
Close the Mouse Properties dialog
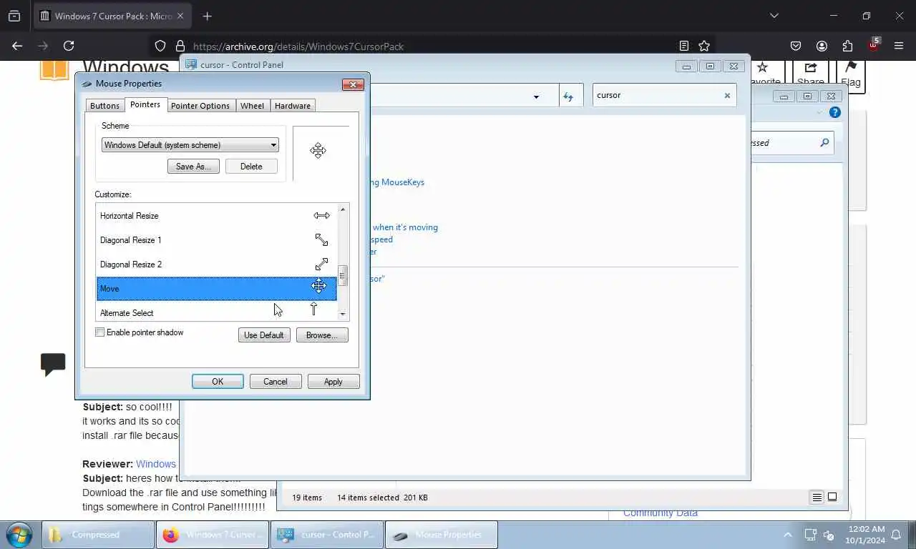point(353,84)
